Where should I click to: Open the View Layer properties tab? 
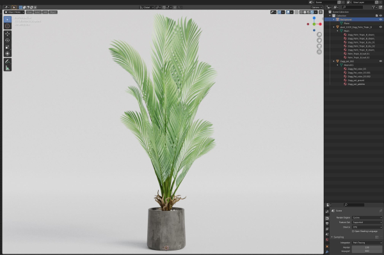point(327,229)
